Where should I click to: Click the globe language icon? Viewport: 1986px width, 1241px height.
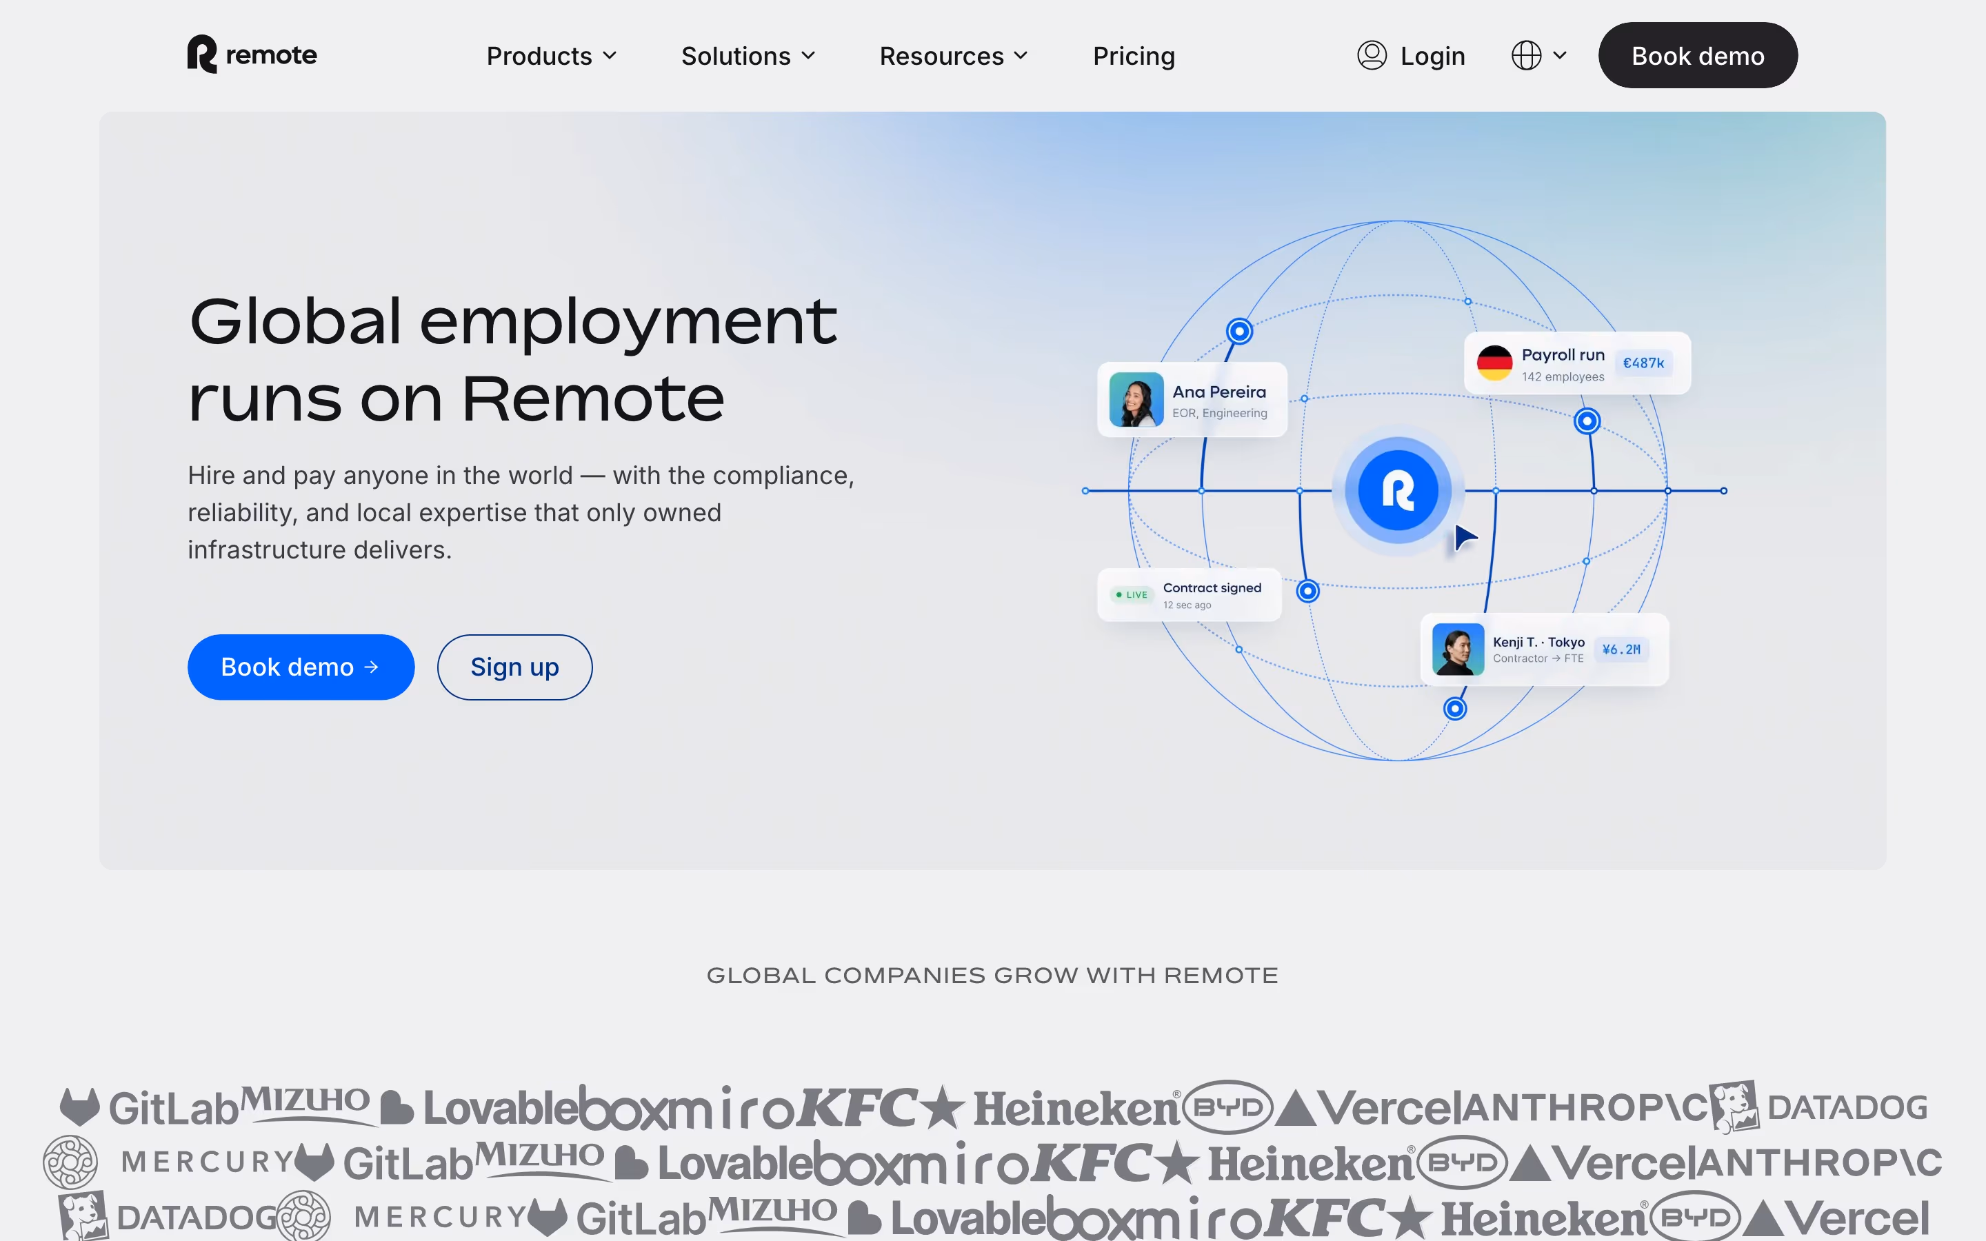pyautogui.click(x=1527, y=55)
